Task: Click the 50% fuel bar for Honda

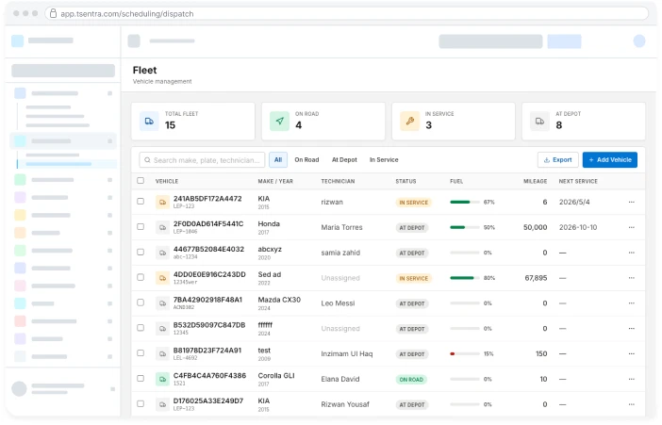Action: [x=465, y=227]
